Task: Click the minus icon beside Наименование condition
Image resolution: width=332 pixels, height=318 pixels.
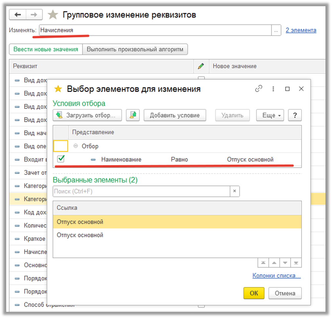Action: click(x=93, y=159)
